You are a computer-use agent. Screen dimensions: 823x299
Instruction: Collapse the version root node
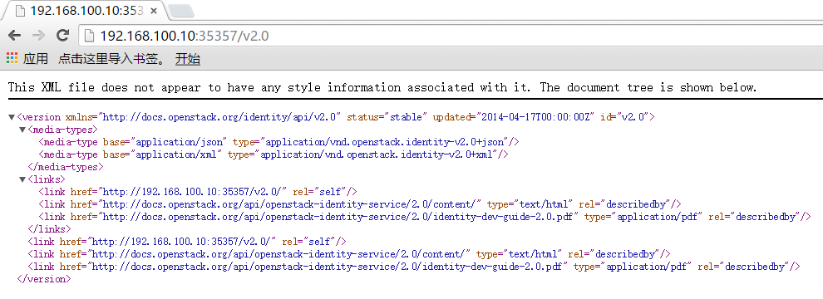coord(12,117)
